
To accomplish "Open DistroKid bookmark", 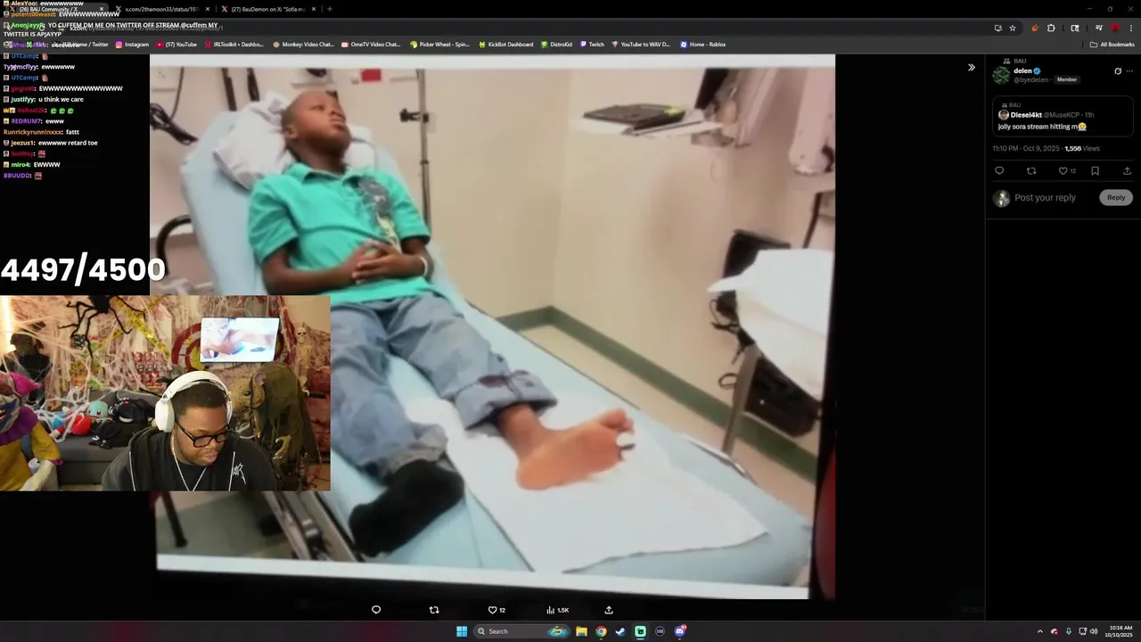I will coord(556,45).
